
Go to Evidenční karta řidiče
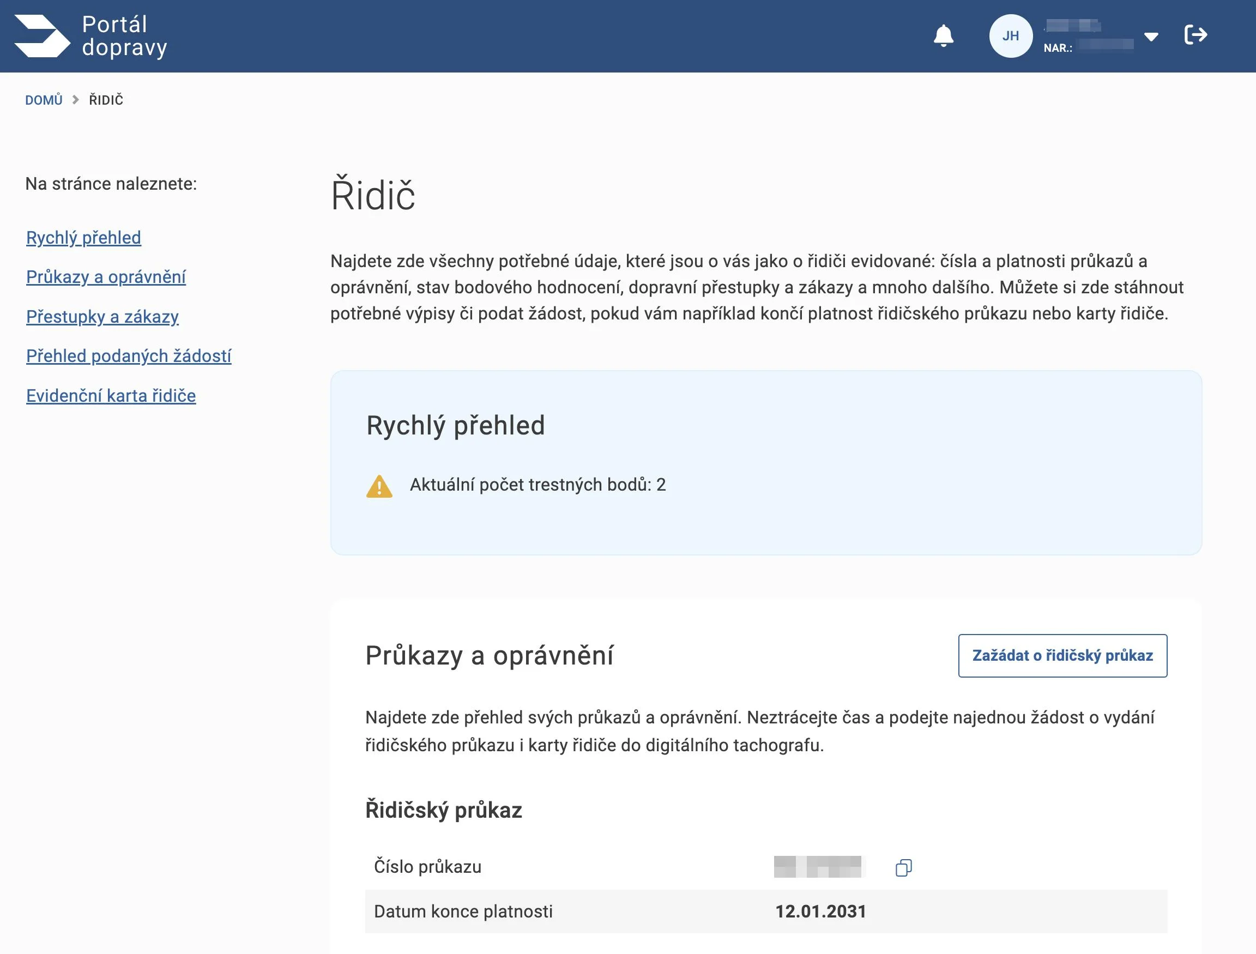[111, 396]
